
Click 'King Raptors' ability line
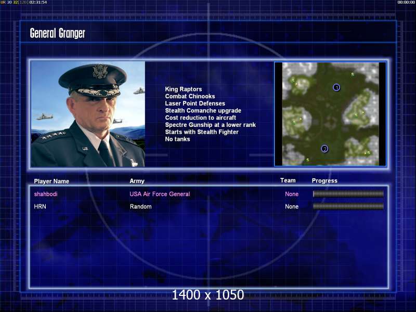[x=184, y=89]
